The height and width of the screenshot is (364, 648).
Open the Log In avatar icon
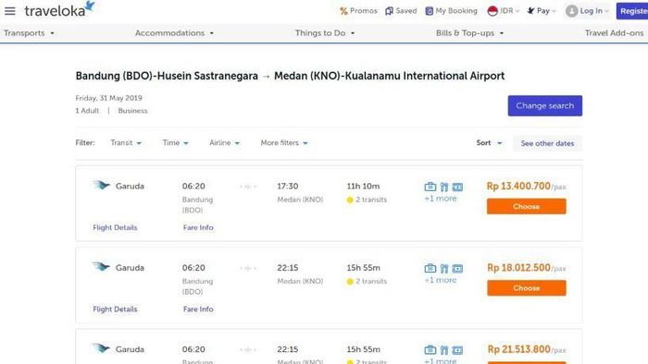(571, 11)
